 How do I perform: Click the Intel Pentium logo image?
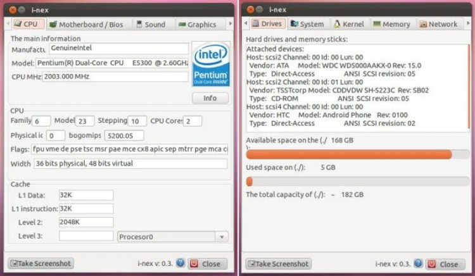pyautogui.click(x=210, y=65)
